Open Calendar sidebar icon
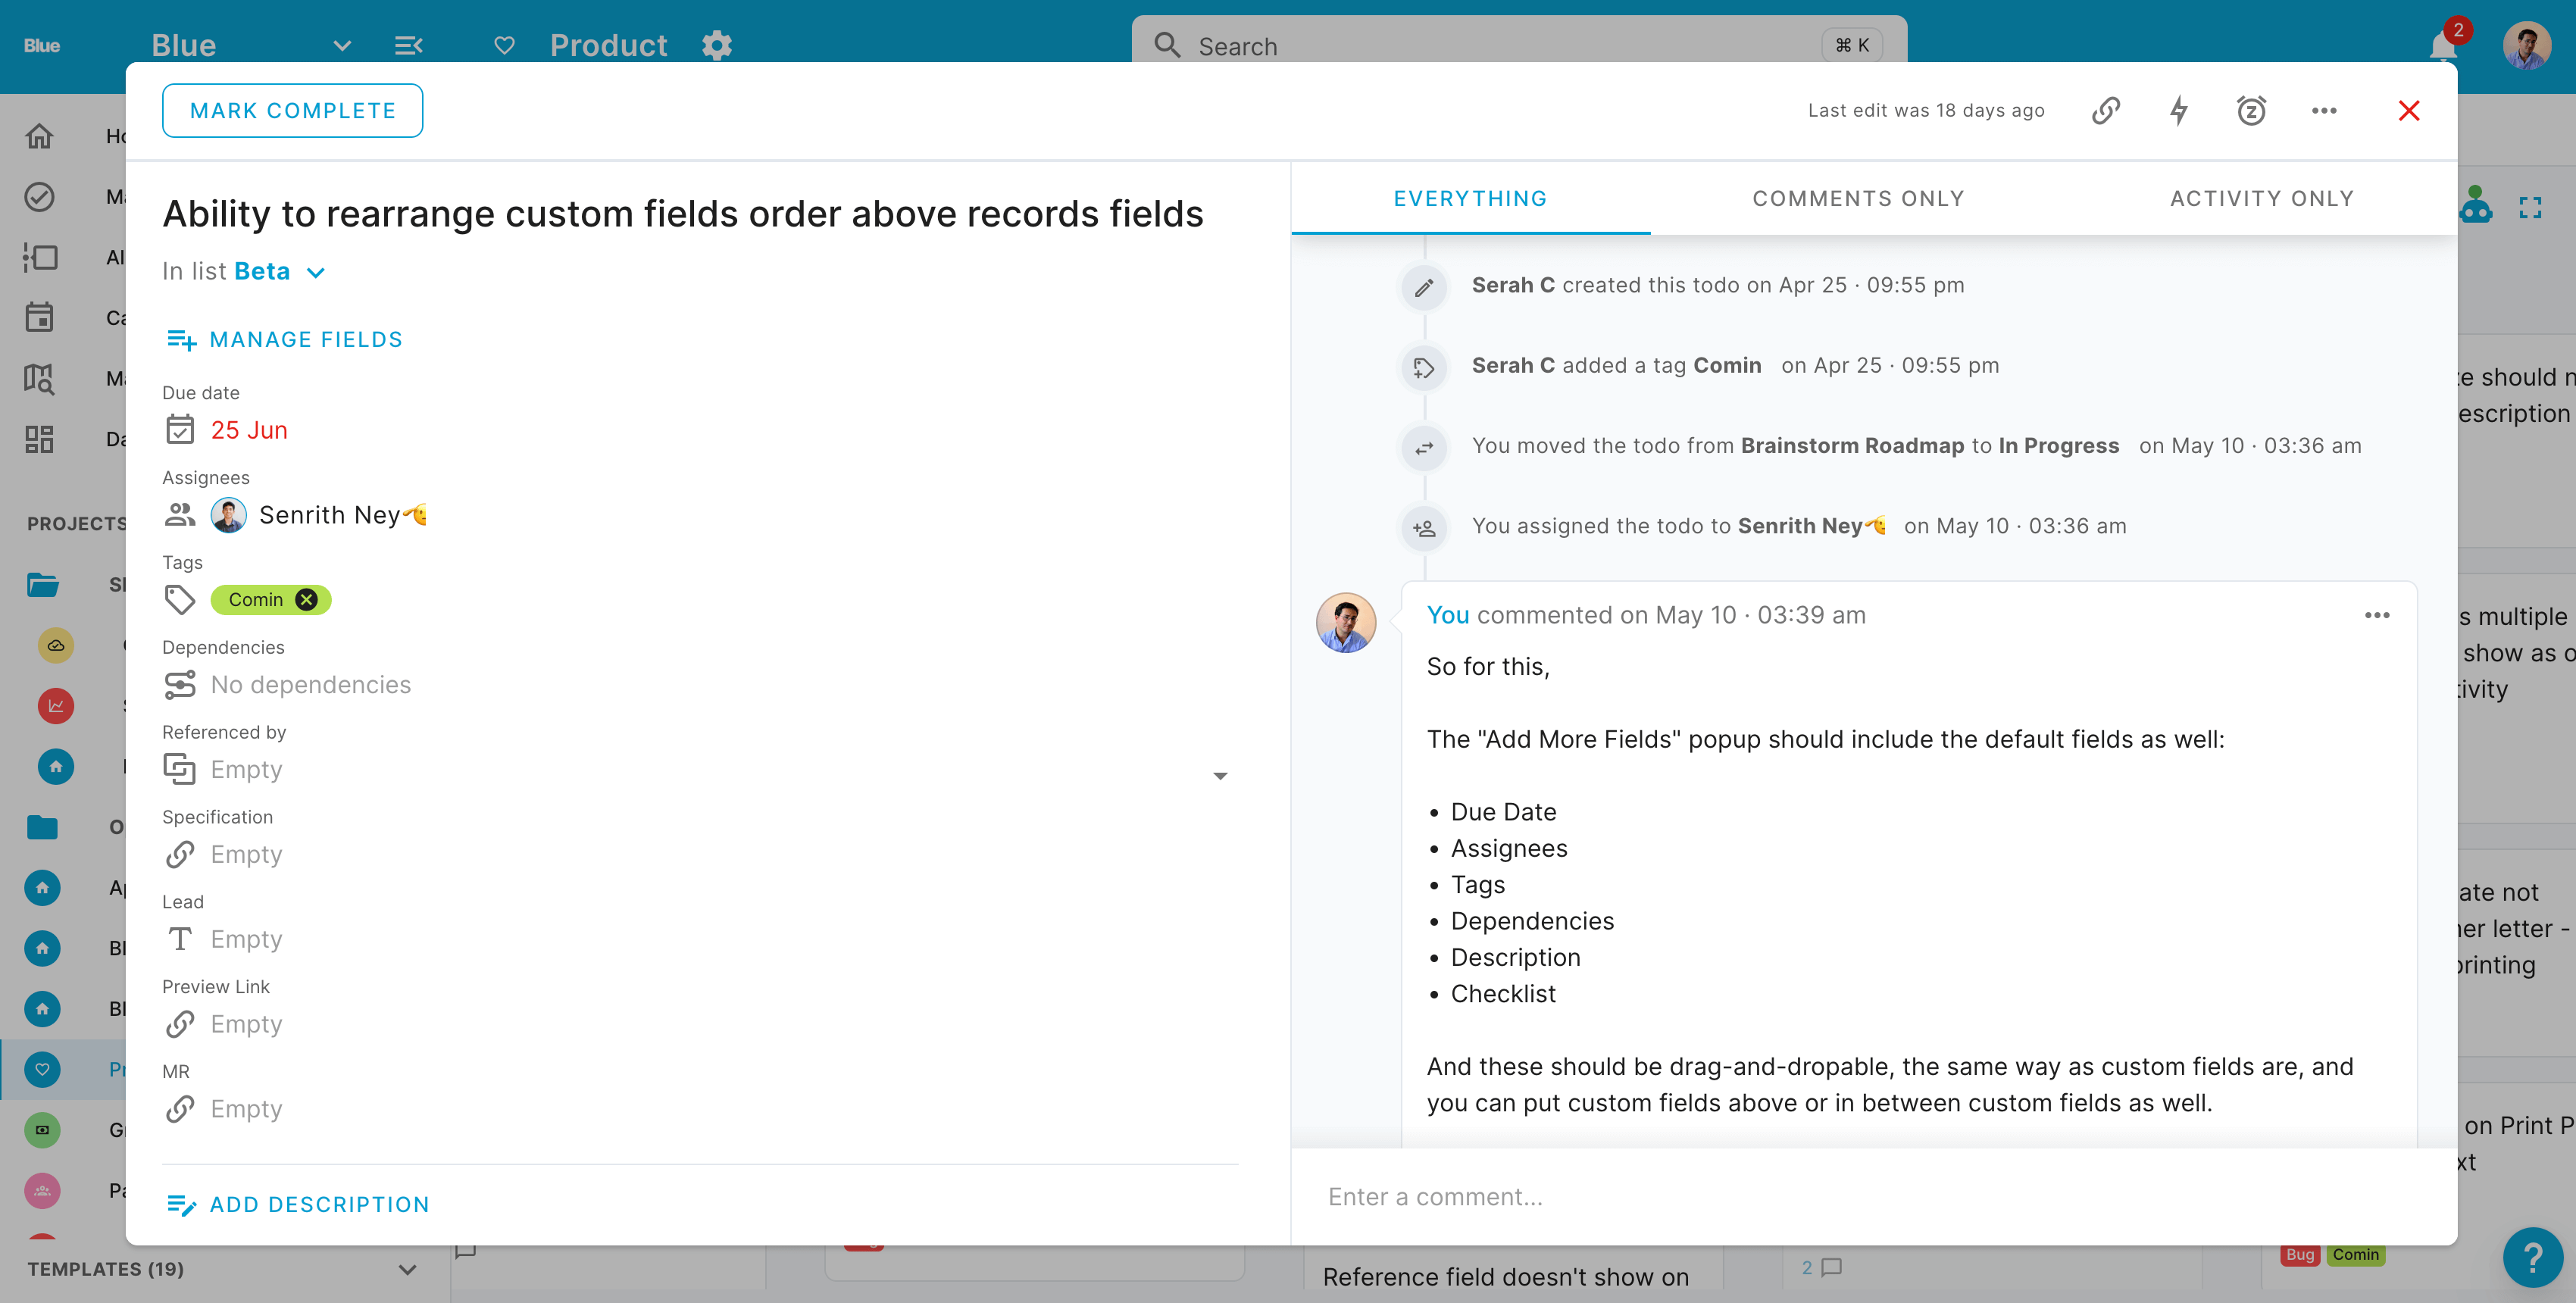The image size is (2576, 1303). [x=39, y=318]
